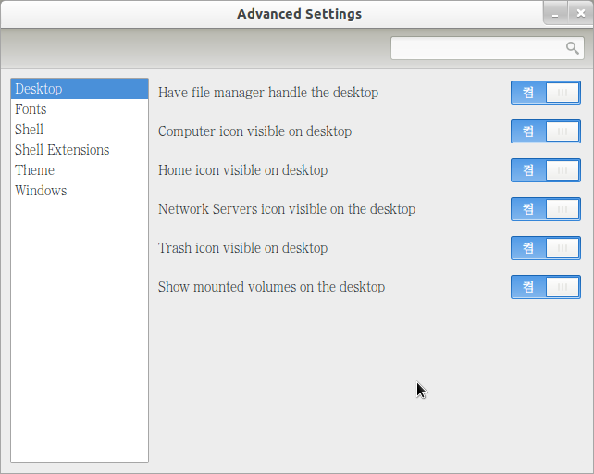
Task: Click 'Trash icon visible on desktop' label
Action: (242, 248)
